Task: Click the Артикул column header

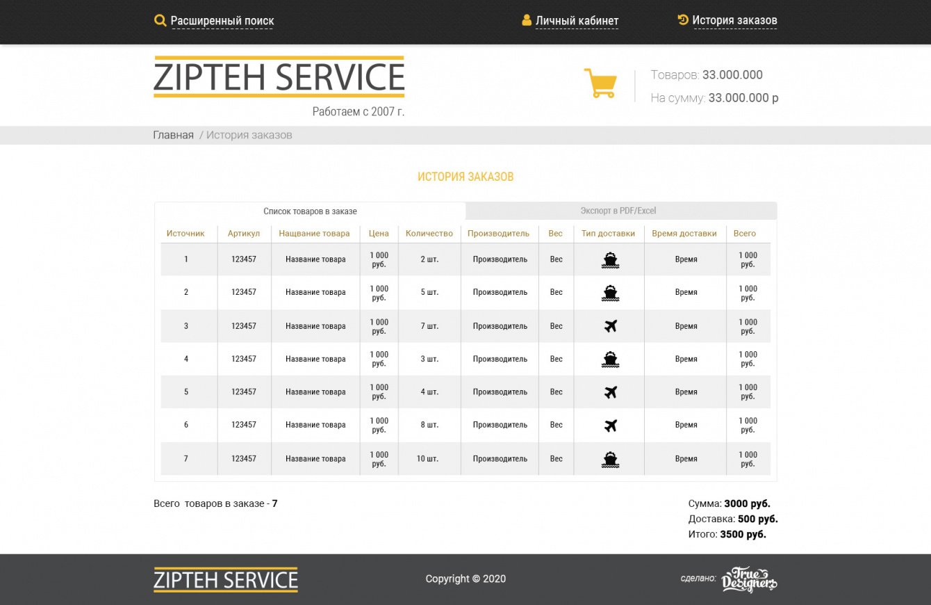Action: 244,234
